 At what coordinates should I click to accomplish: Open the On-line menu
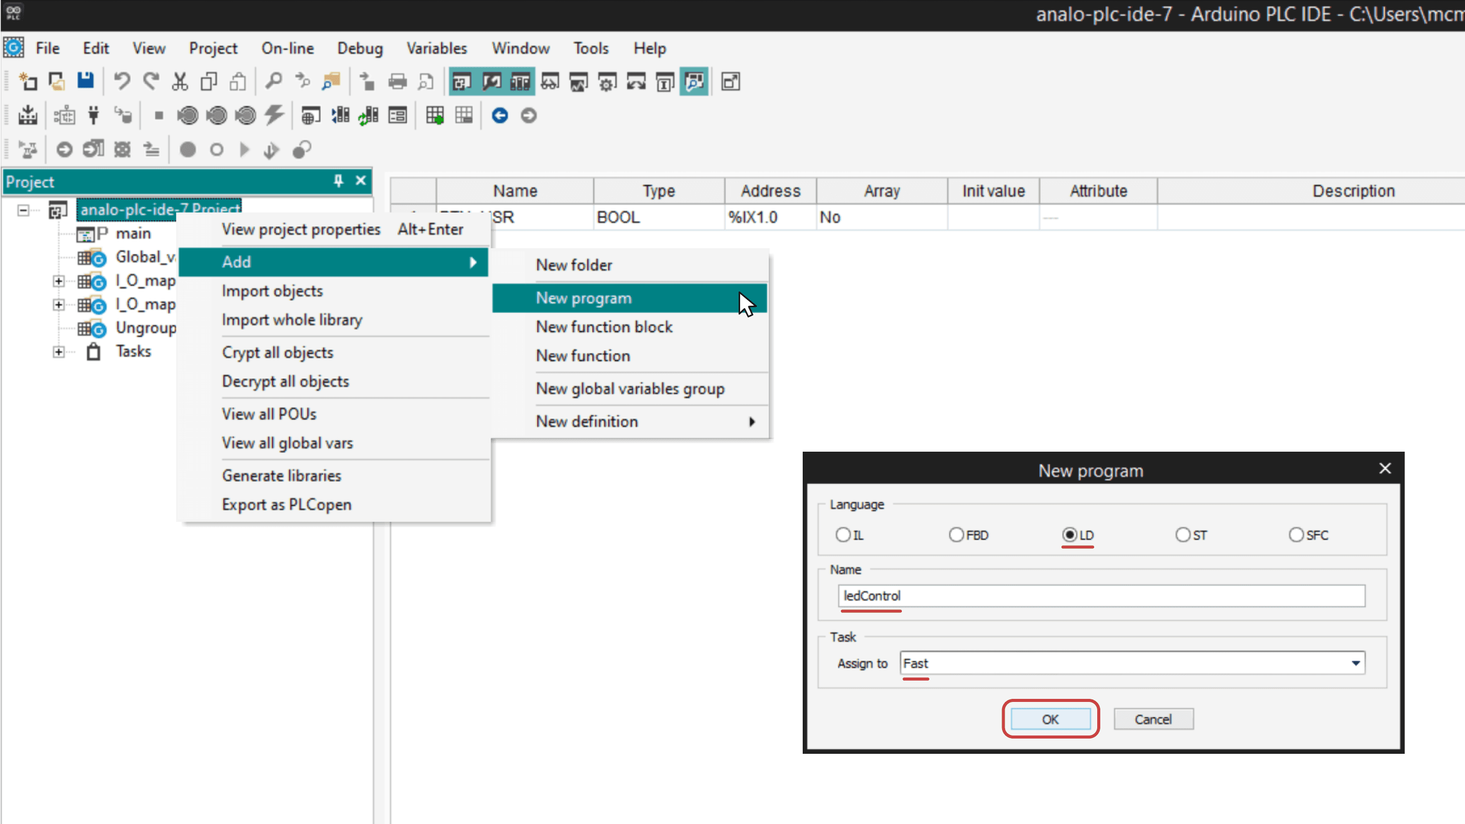pos(288,48)
